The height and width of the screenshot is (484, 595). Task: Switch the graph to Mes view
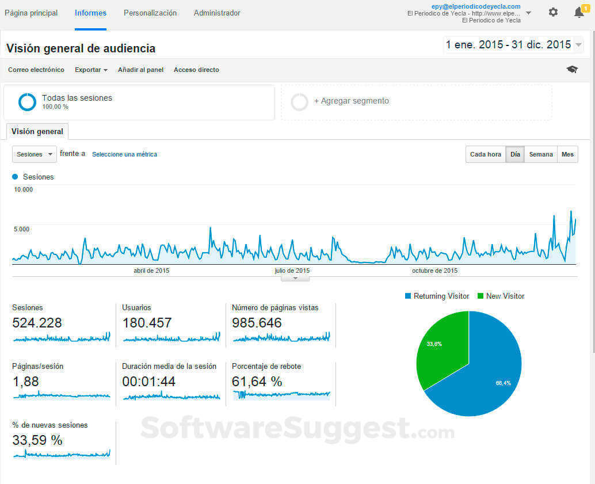point(567,154)
